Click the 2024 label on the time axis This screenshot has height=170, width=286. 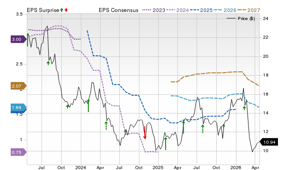[x=80, y=167]
